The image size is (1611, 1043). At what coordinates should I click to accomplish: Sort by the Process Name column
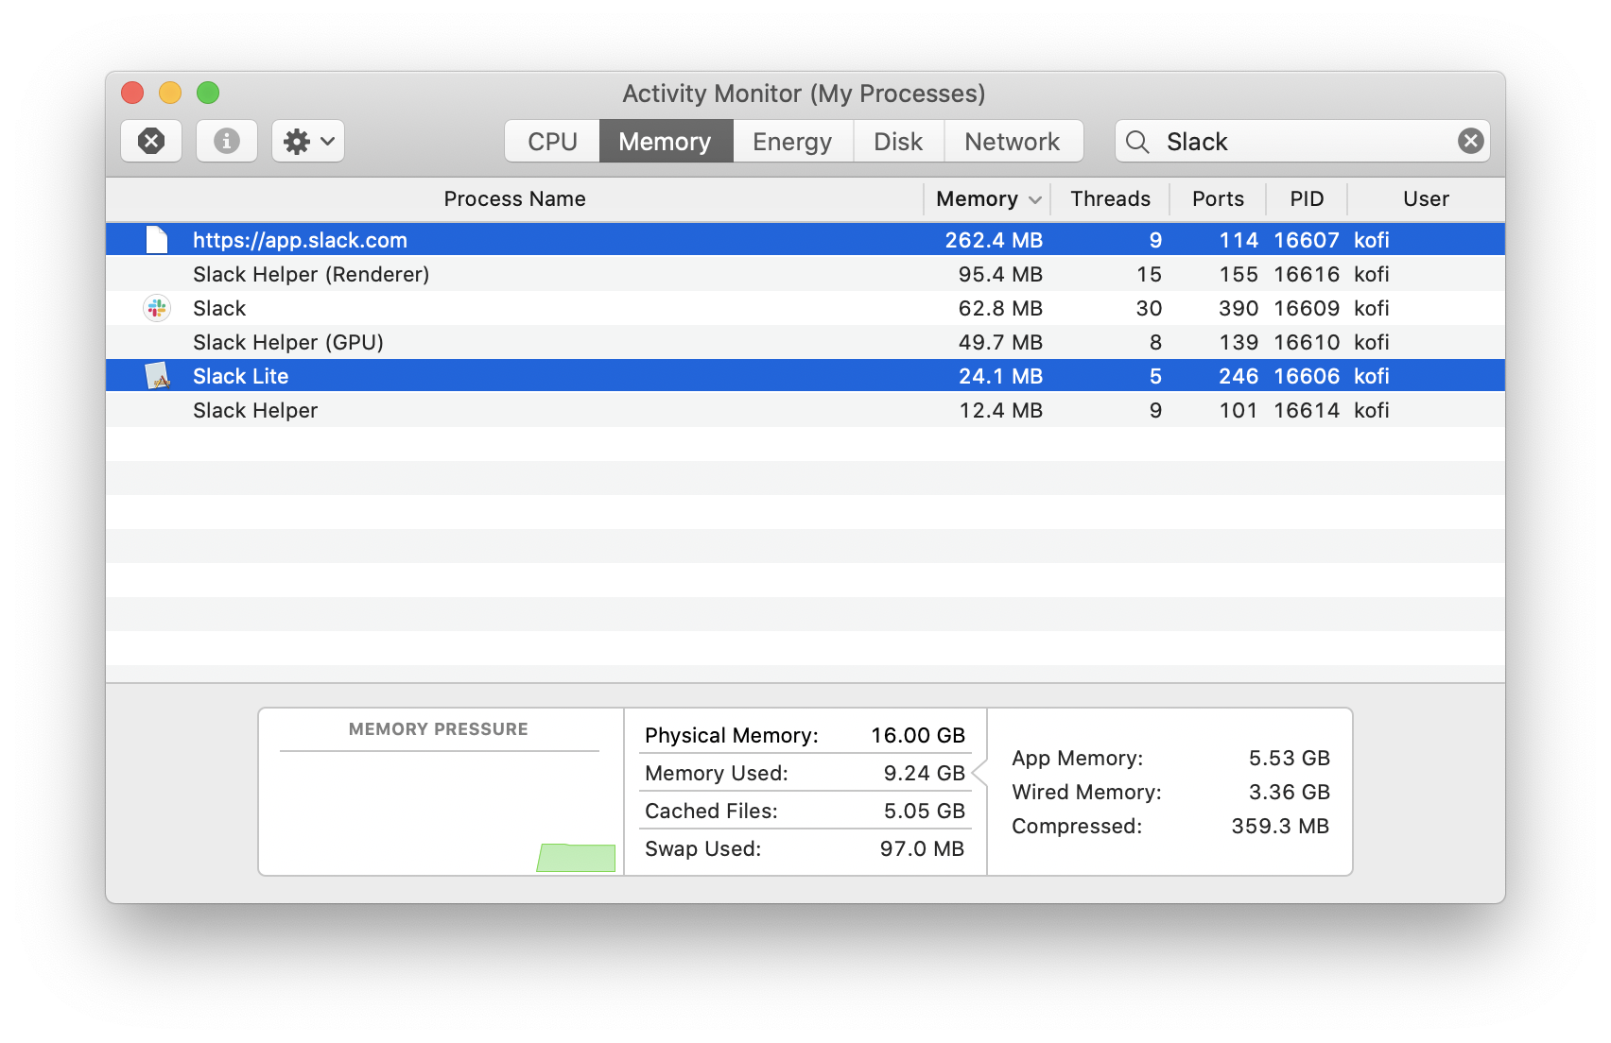(514, 198)
